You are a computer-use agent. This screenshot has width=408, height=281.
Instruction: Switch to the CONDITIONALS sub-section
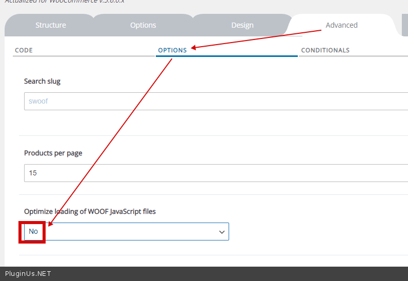(x=325, y=50)
